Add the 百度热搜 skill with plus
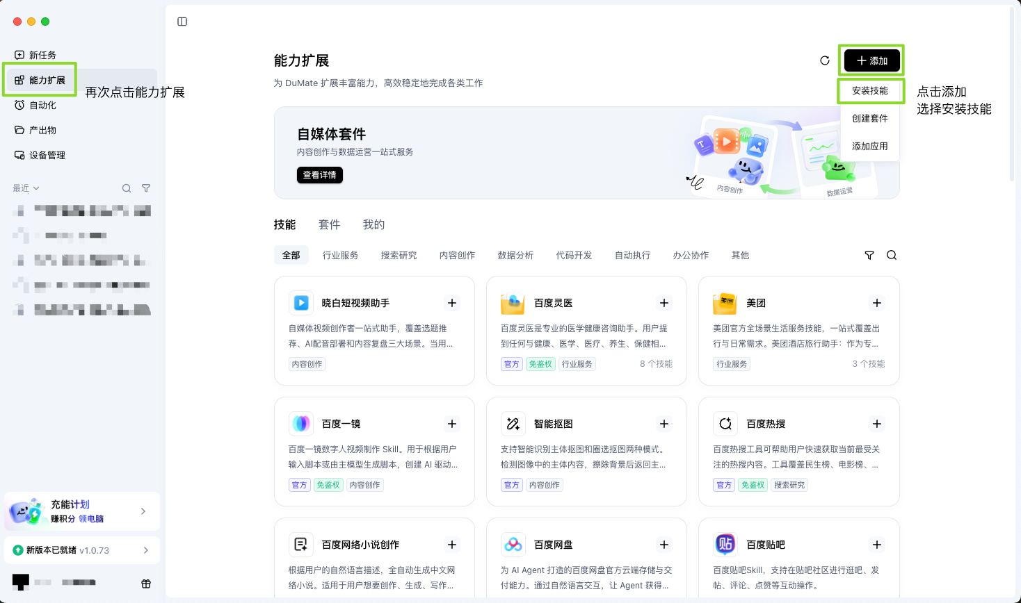This screenshot has width=1021, height=603. pos(877,424)
